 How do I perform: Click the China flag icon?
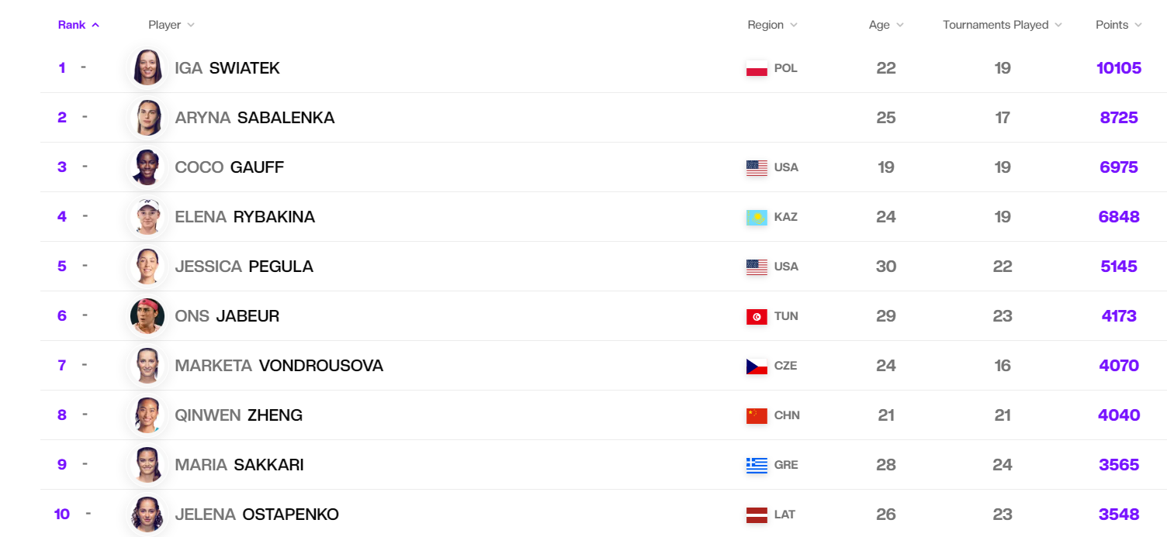coord(757,415)
